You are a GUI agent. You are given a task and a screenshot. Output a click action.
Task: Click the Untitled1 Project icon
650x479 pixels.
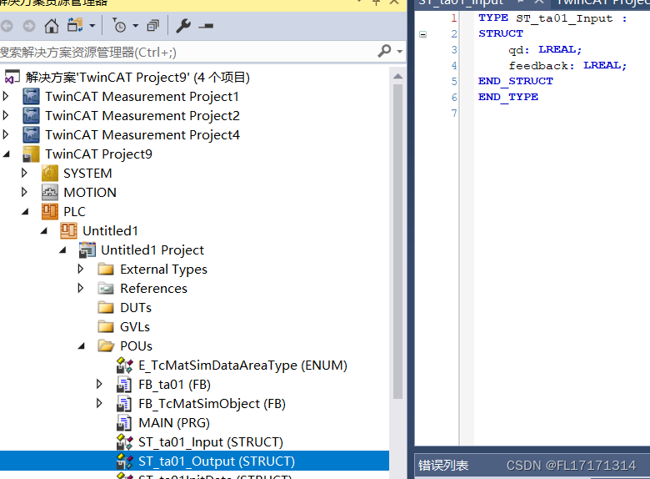tap(87, 250)
